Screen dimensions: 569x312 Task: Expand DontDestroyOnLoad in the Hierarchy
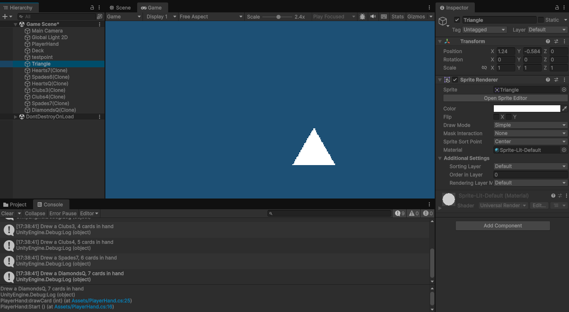tap(15, 116)
